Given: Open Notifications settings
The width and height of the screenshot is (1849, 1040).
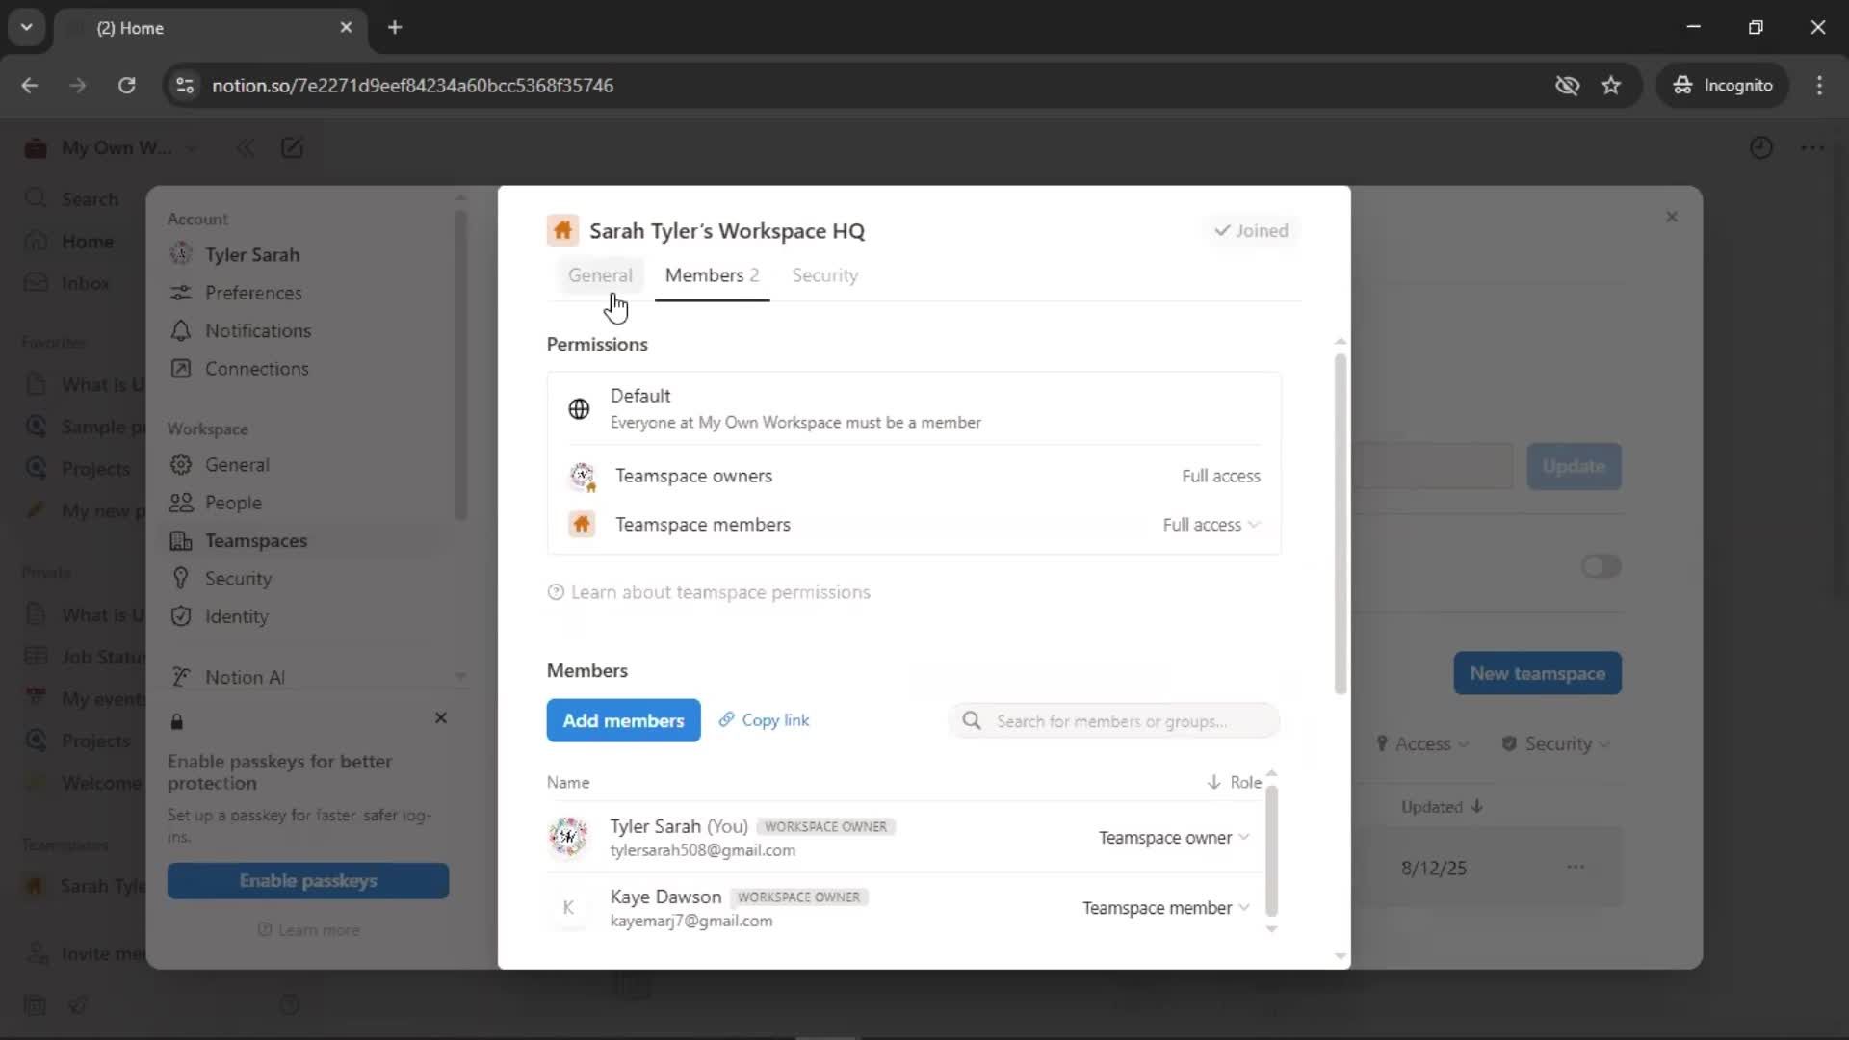Looking at the screenshot, I should pyautogui.click(x=308, y=330).
